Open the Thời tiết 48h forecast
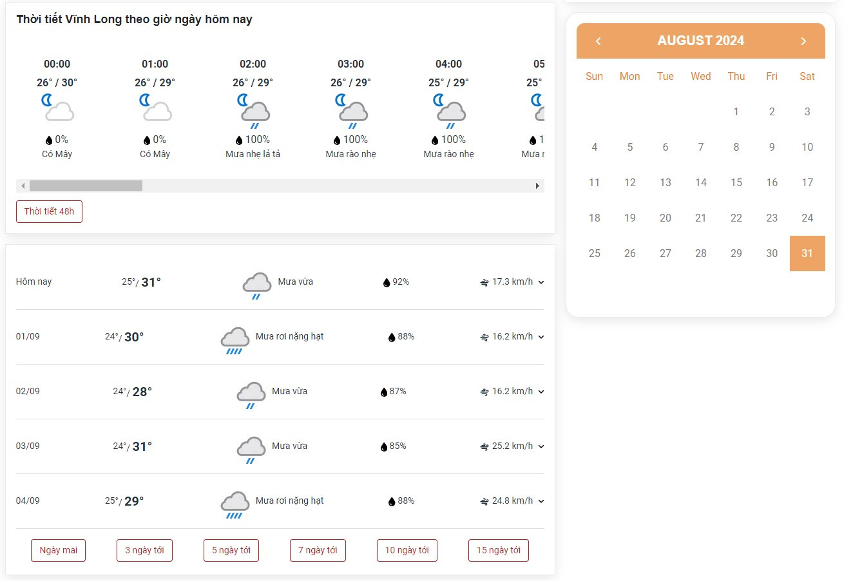The height and width of the screenshot is (581, 862). point(49,211)
